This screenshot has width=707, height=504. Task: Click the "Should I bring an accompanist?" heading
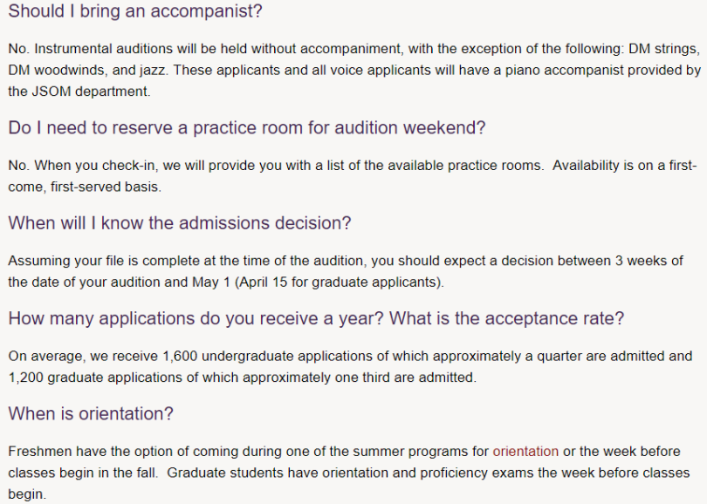pyautogui.click(x=134, y=13)
